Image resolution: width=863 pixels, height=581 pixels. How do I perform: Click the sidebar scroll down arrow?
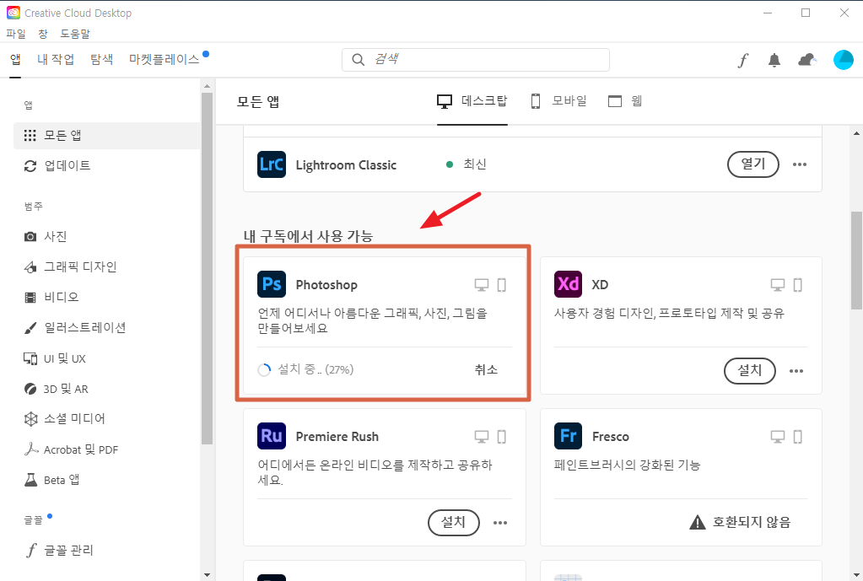tap(207, 575)
